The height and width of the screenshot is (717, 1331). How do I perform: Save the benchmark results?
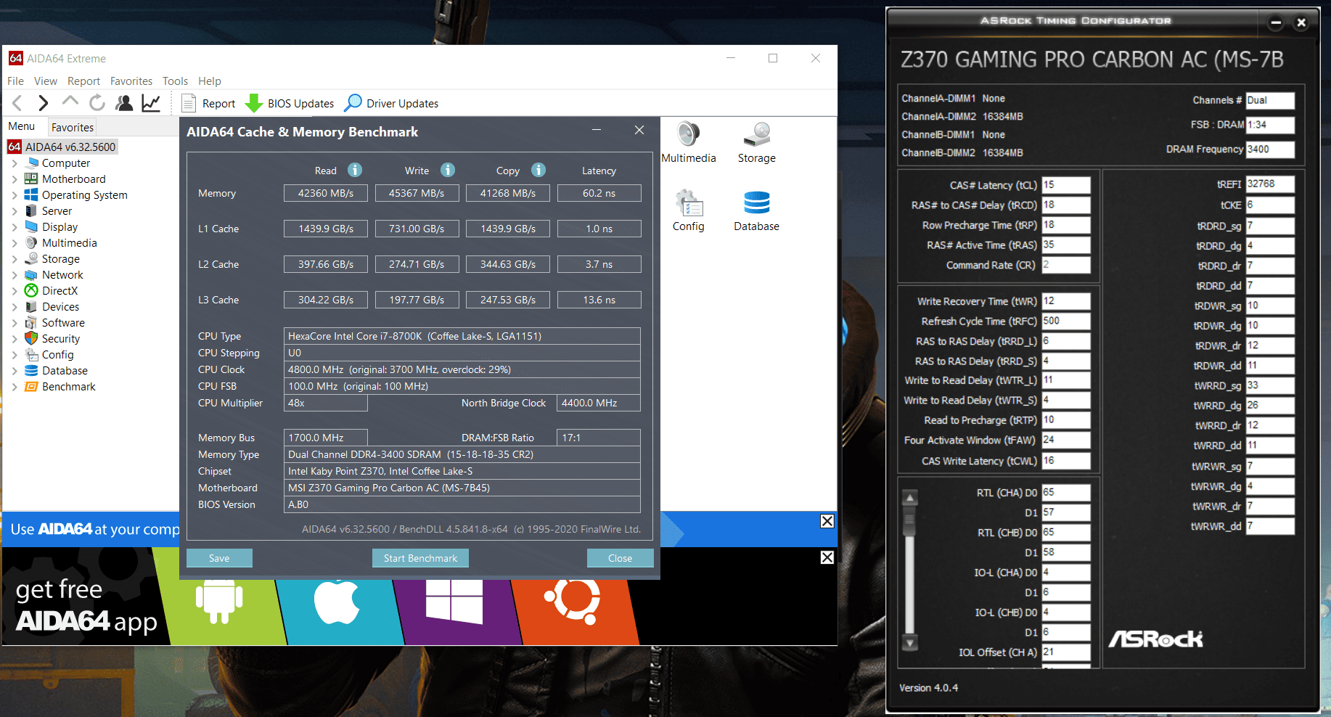[219, 558]
